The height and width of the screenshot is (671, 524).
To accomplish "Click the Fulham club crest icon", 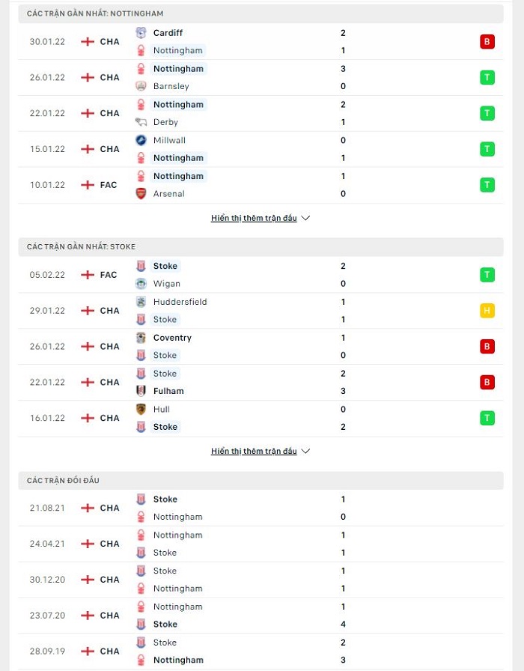I will click(x=141, y=391).
